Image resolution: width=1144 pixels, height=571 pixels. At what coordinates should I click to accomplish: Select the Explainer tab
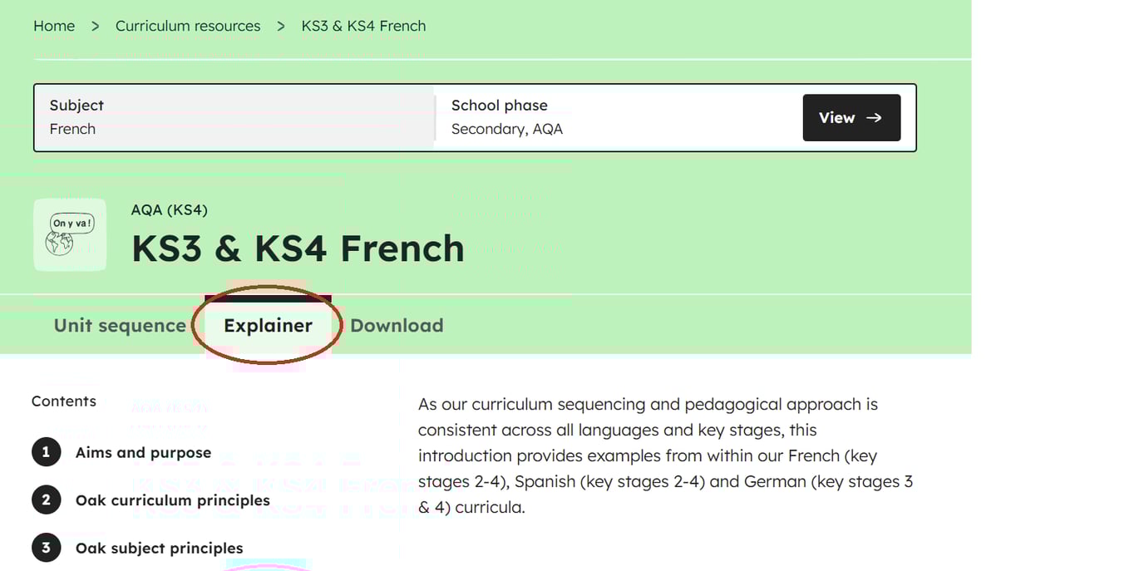267,325
